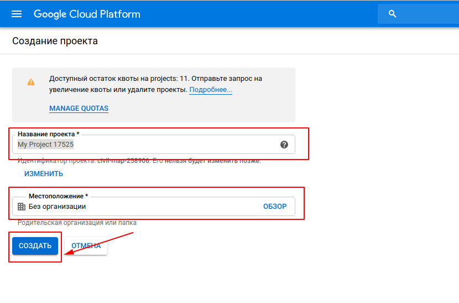Viewport: 459px width, 303px height.
Task: Click the Создание проекта heading
Action: [x=55, y=41]
